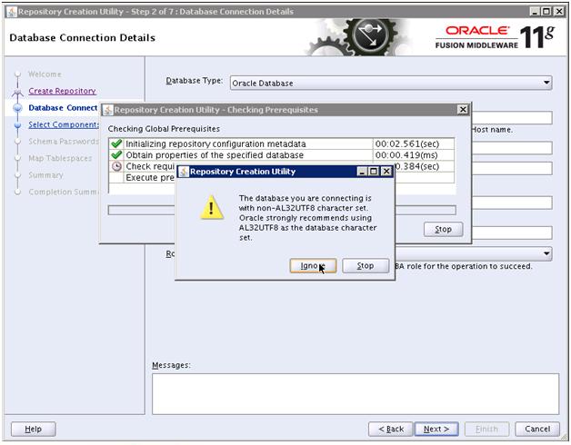The height and width of the screenshot is (445, 571).
Task: Click the Map Tablespaces step
Action: 60,158
